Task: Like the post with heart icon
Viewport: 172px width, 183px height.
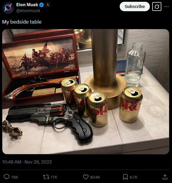Action: point(86,177)
